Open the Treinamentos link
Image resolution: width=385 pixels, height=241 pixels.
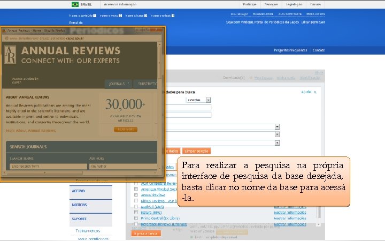pos(88,231)
